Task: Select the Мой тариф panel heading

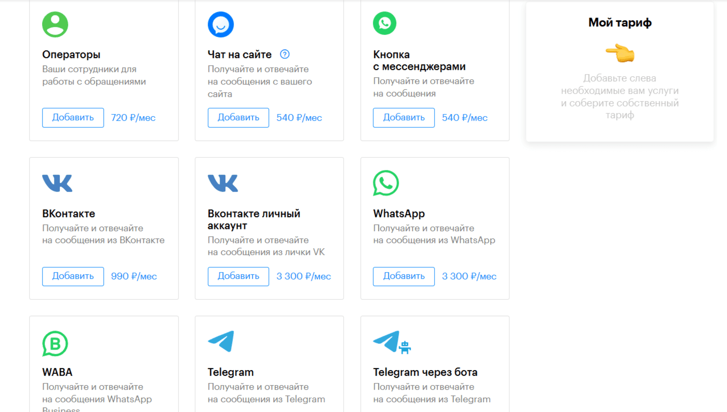Action: (x=620, y=22)
